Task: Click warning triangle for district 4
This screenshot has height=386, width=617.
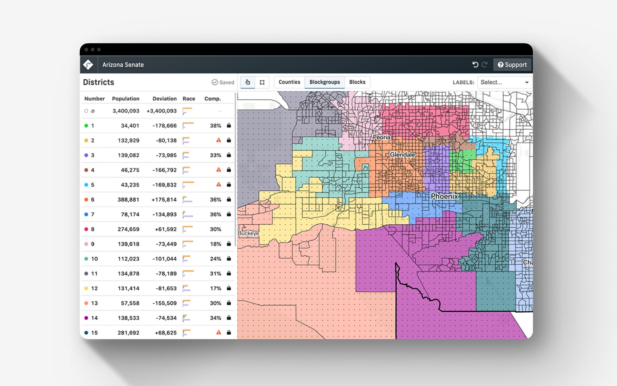Action: pos(219,170)
